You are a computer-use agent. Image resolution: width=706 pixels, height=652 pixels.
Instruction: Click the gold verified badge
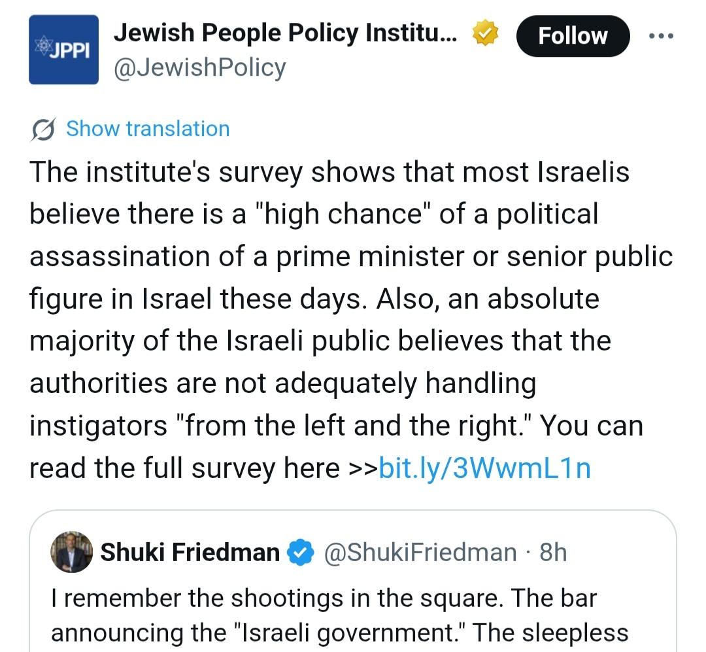486,33
